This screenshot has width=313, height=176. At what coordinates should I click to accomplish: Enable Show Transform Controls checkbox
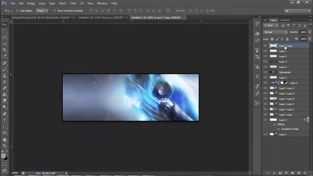[54, 11]
